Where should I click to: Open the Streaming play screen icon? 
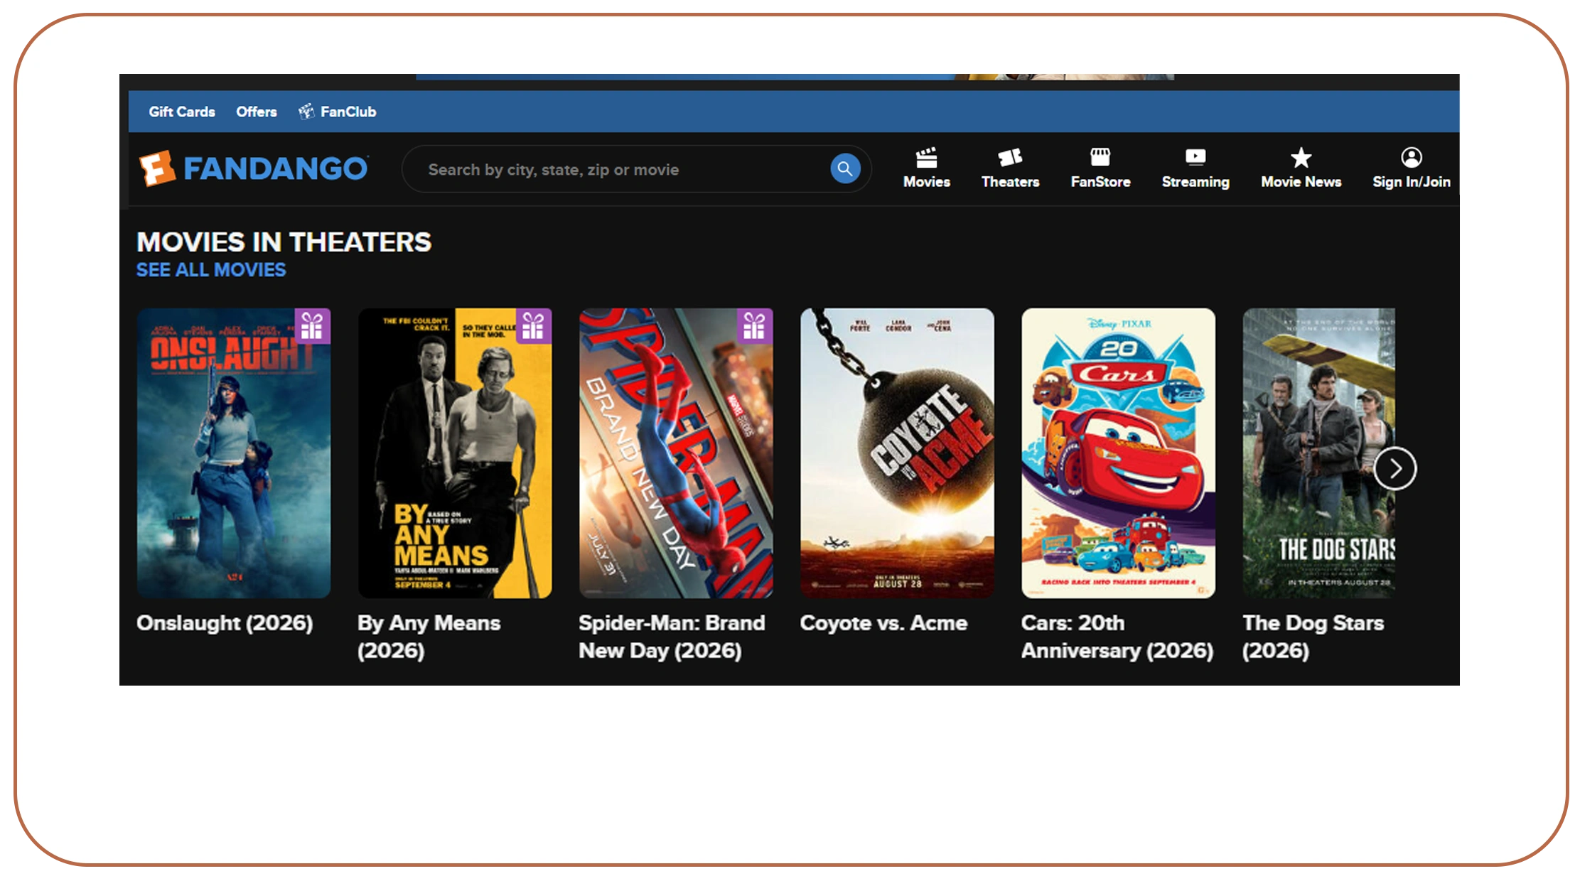point(1195,157)
